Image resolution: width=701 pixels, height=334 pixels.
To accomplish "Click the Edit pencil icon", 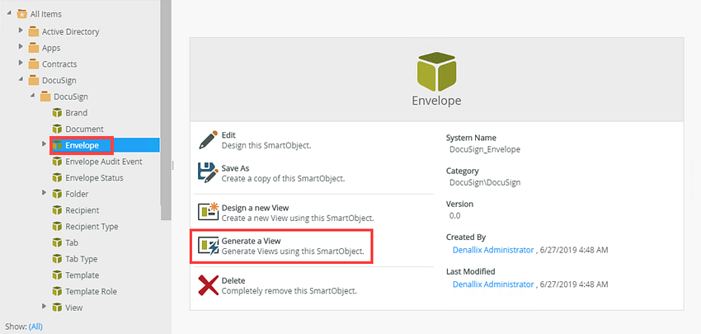I will coord(208,139).
